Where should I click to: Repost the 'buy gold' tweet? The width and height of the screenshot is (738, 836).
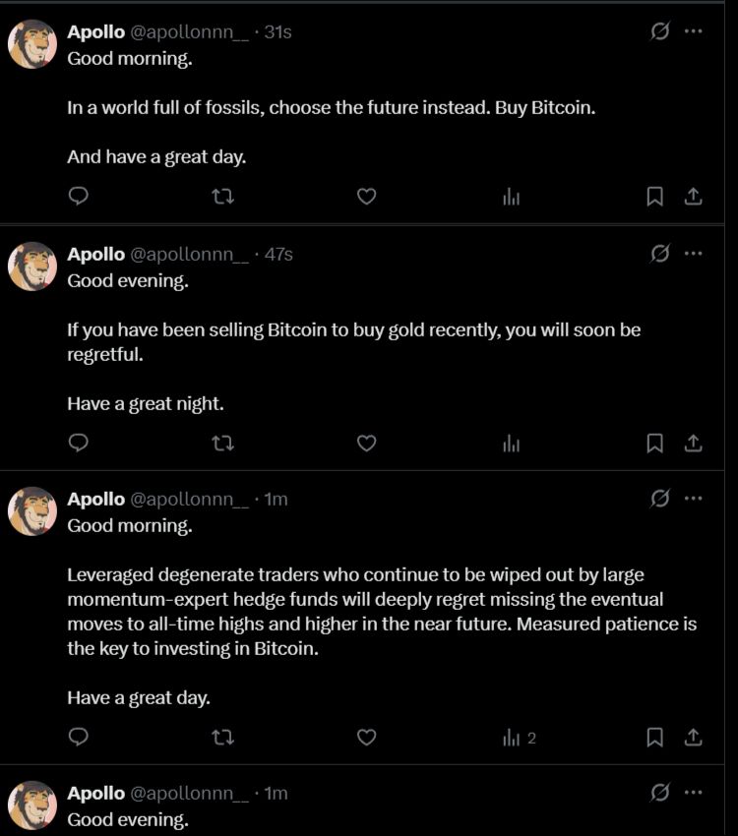pyautogui.click(x=223, y=444)
